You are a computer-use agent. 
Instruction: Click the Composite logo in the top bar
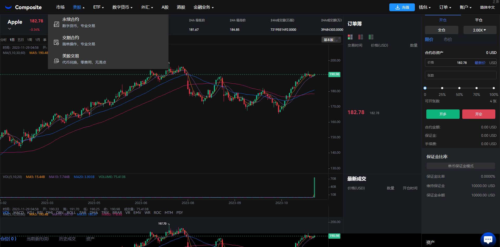coord(23,7)
